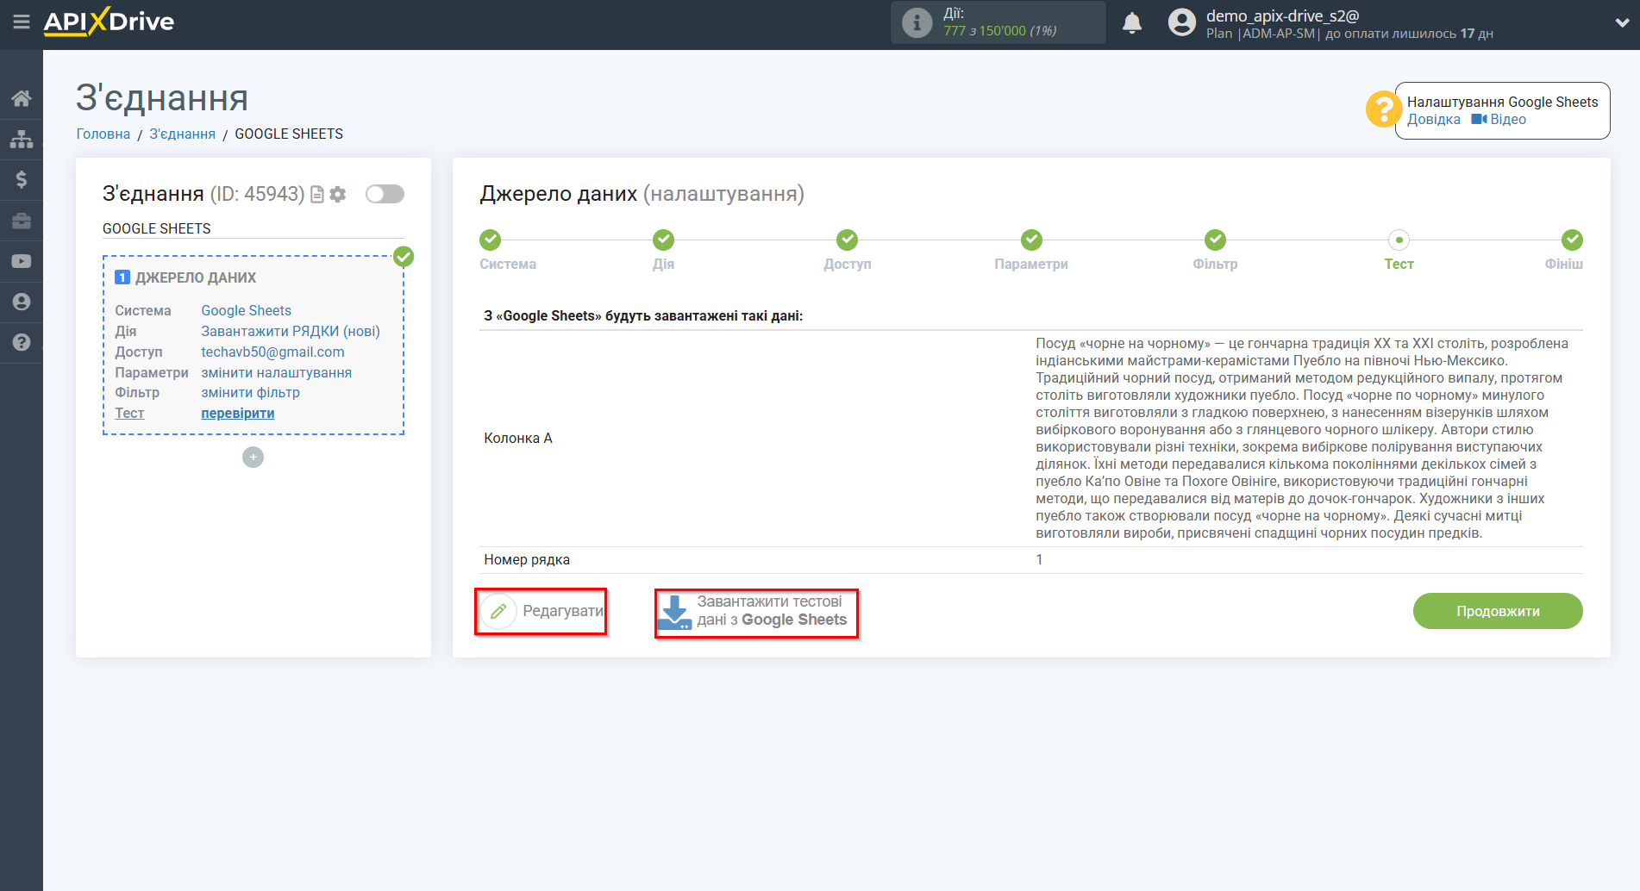
Task: Click the Номер рядка row label
Action: tap(527, 559)
